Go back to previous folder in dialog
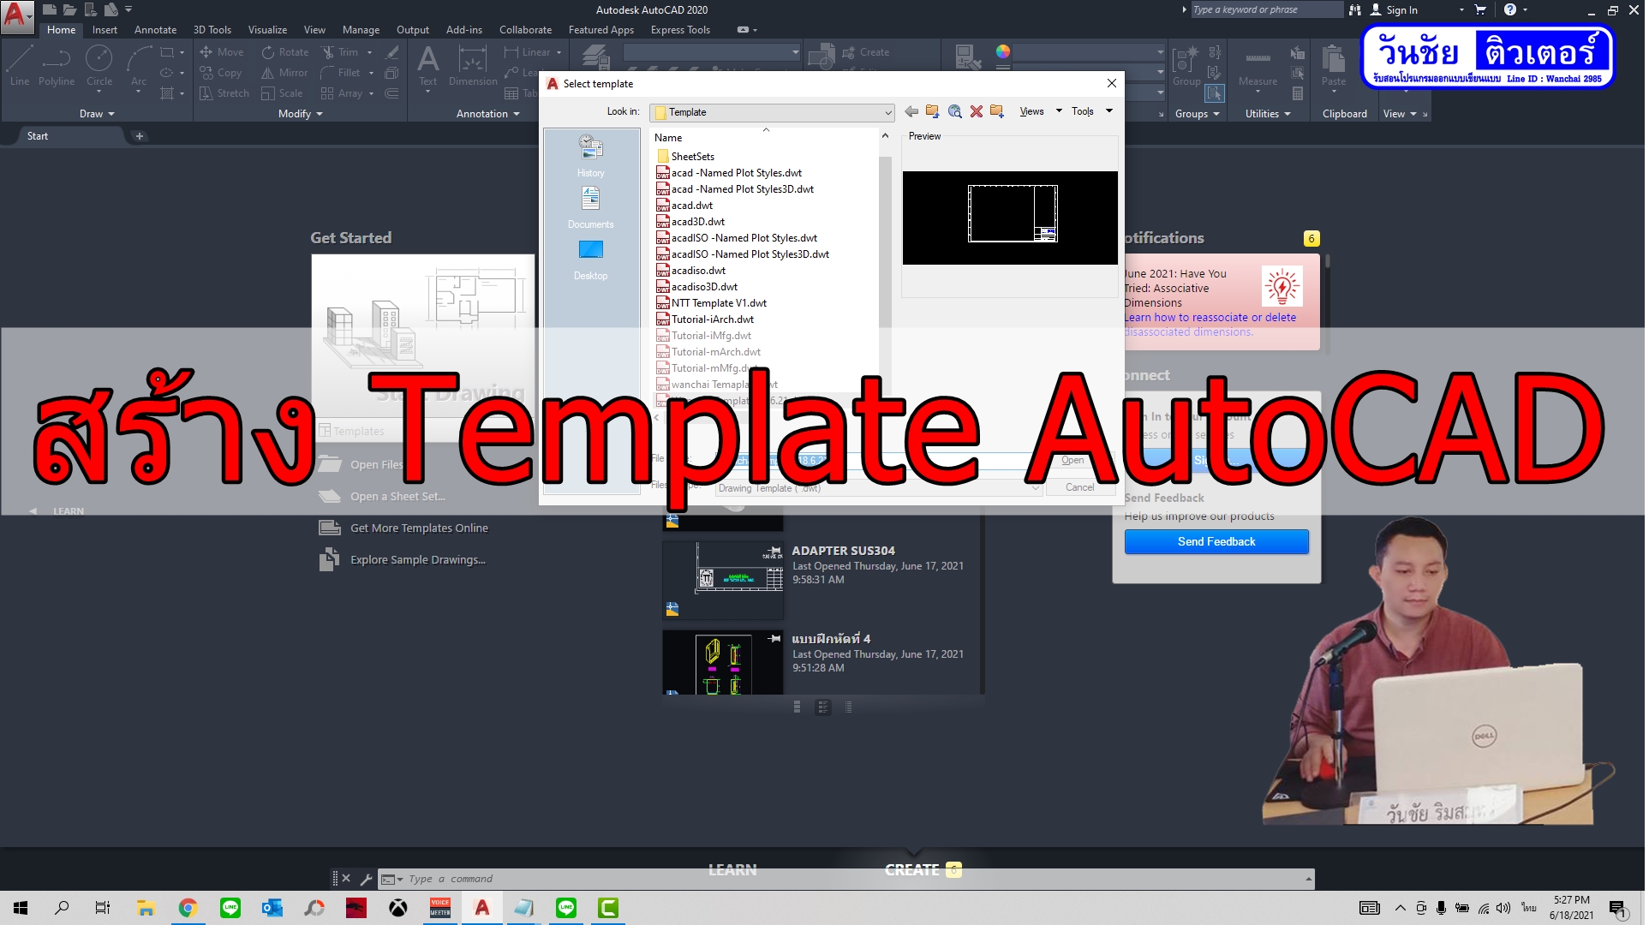 pyautogui.click(x=911, y=111)
